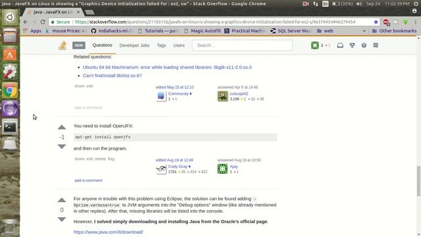Click cubuspl42's avatar thumbnail
421x237 pixels.
pos(222,96)
